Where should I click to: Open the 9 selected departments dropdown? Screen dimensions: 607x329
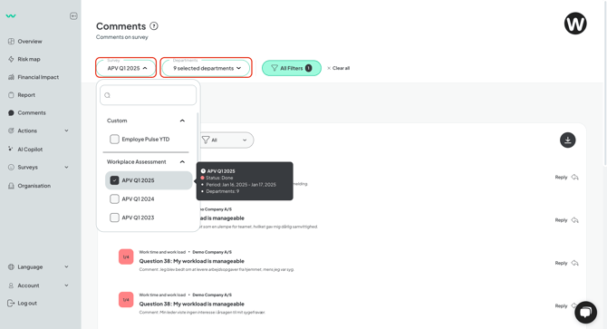click(207, 68)
